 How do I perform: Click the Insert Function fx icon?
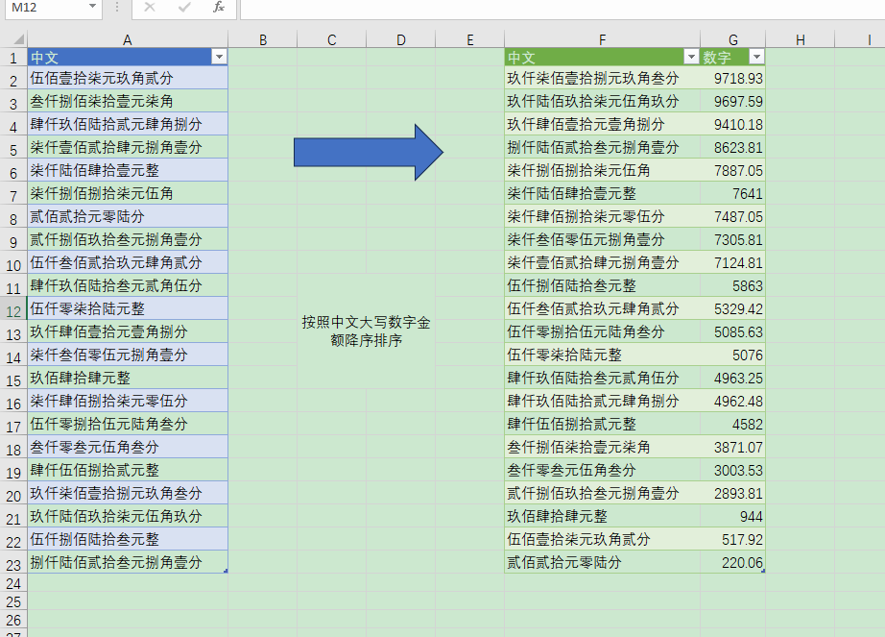click(x=219, y=8)
